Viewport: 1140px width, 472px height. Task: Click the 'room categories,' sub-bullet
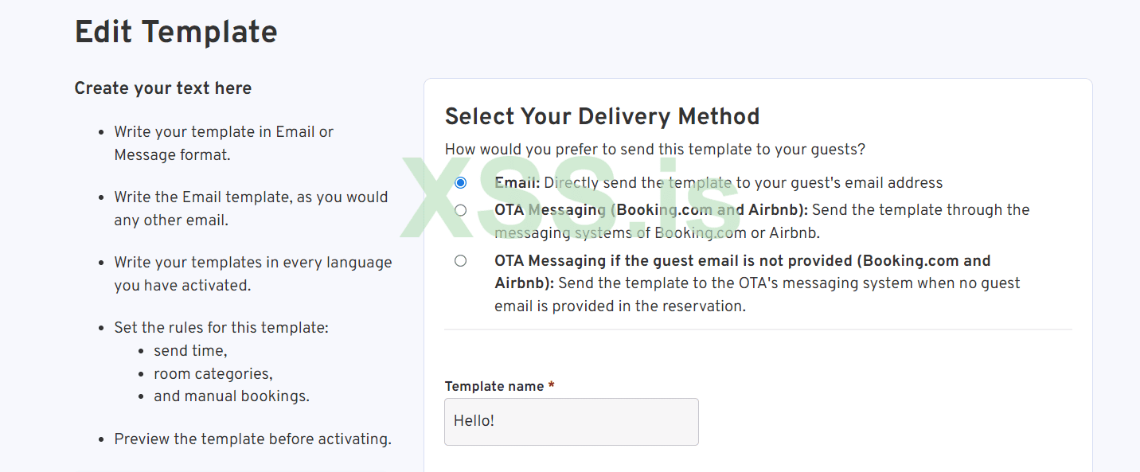pyautogui.click(x=213, y=374)
